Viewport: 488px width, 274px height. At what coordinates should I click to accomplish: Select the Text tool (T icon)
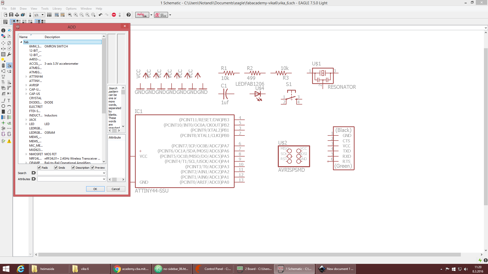tap(9, 100)
